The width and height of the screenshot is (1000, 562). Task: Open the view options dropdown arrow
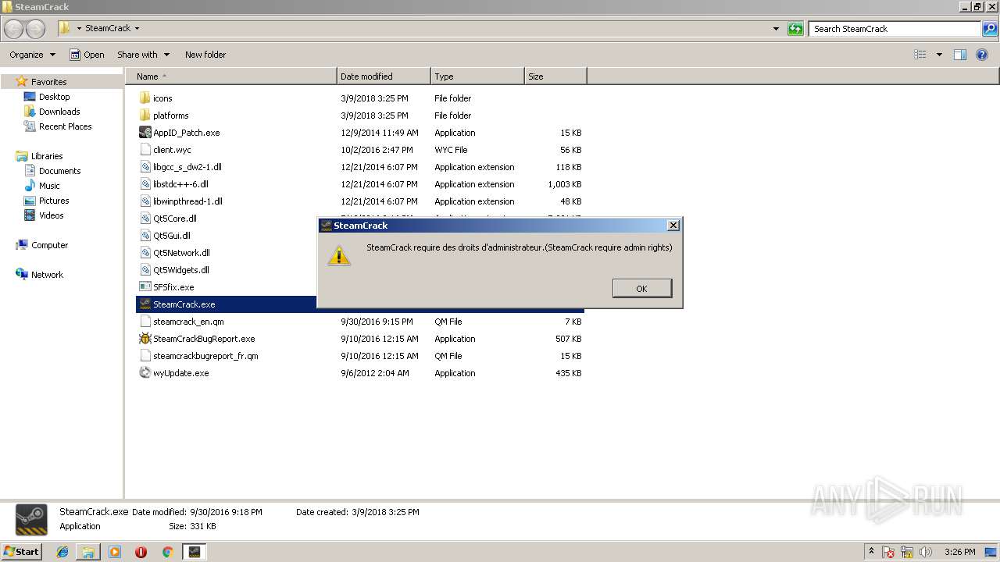939,55
